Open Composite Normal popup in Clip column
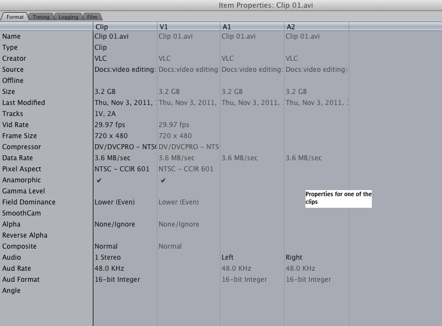442x326 pixels. coord(106,246)
